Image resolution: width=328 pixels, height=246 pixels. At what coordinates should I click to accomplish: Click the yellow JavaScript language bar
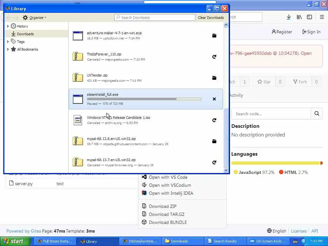click(x=276, y=163)
